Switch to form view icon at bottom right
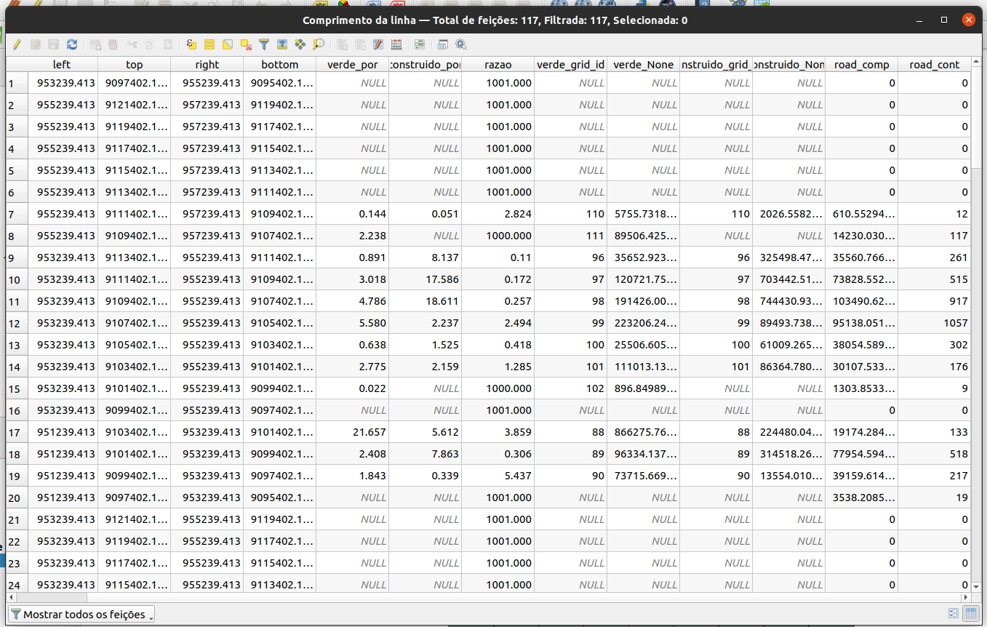 (x=954, y=614)
